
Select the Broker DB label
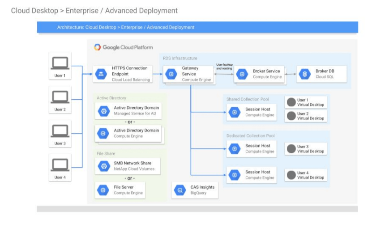click(325, 71)
